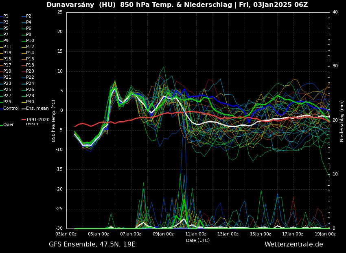Select the P27 legend entry
346x253 pixels.
pos(7,96)
